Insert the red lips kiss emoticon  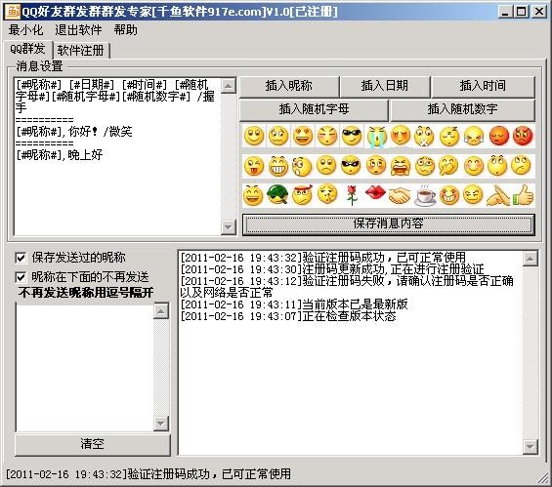pyautogui.click(x=375, y=192)
